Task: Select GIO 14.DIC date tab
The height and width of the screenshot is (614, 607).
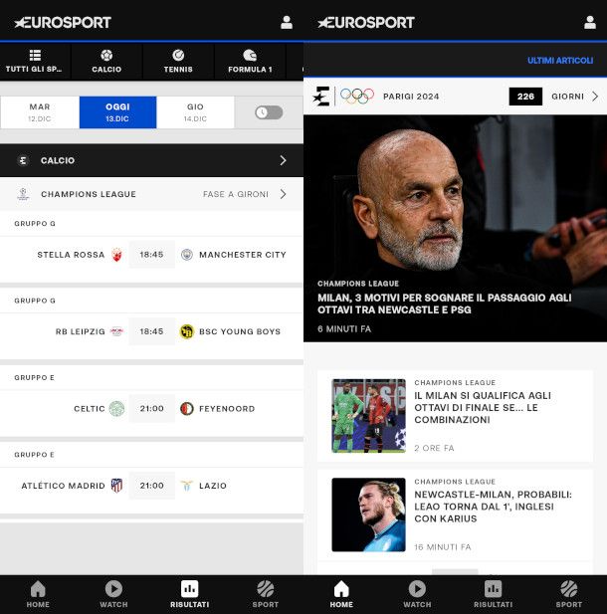Action: (195, 112)
